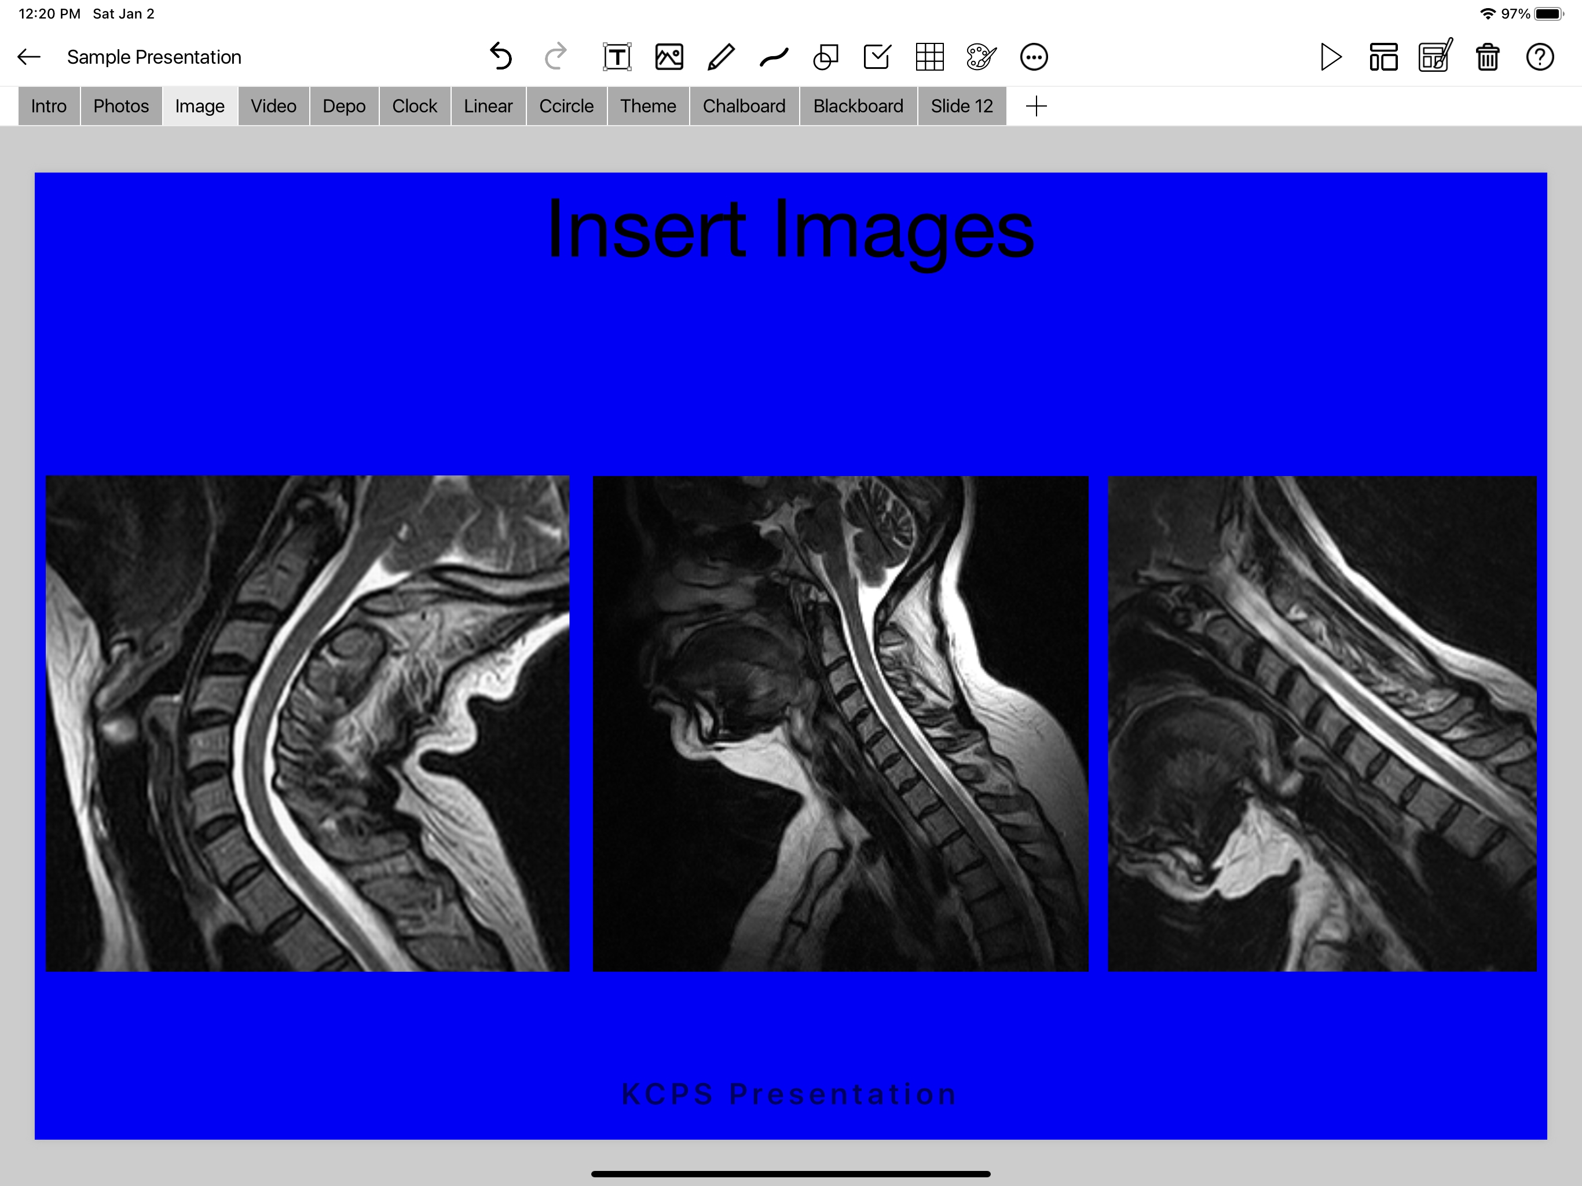Tap the Sample Presentation title
Viewport: 1582px width, 1186px height.
155,57
